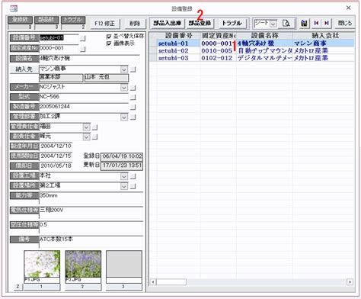
Task: Click the Z button below thumbnails
Action: [18, 287]
